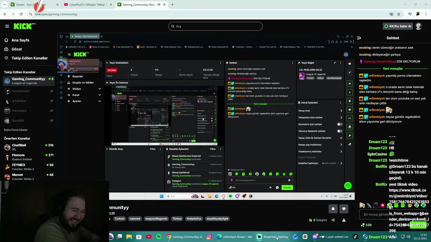Expand Hesap yaşı kısıtlaması in streamed dashboard

click(x=341, y=145)
